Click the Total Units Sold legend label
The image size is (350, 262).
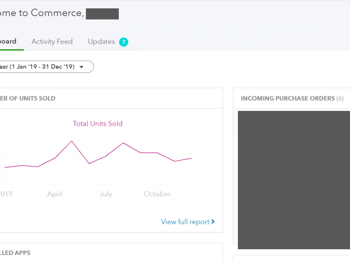pos(98,124)
